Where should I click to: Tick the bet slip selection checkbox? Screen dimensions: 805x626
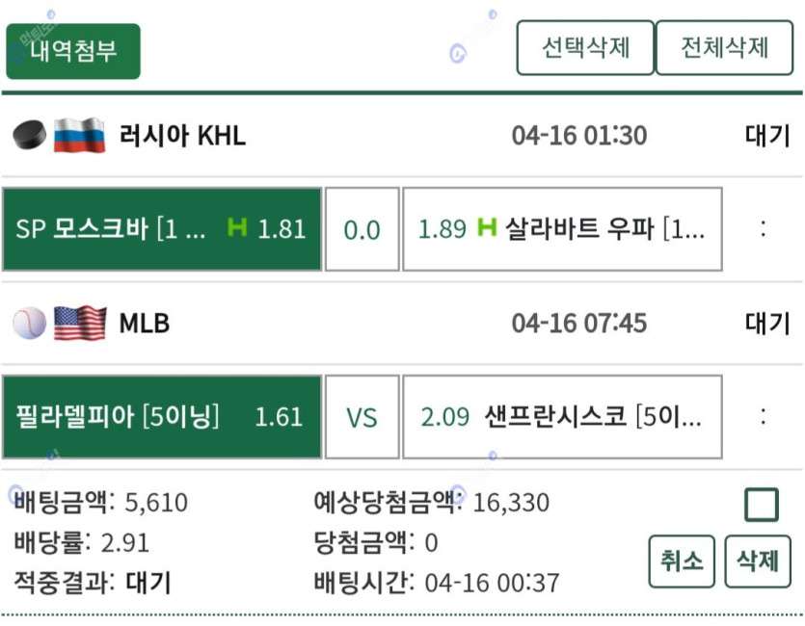[x=762, y=505]
